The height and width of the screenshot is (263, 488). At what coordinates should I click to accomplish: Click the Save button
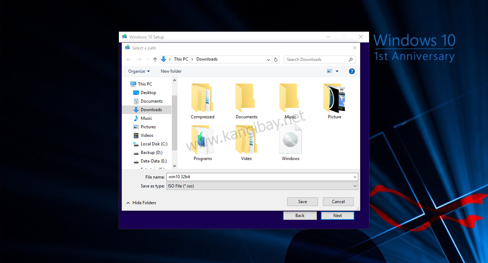pos(303,202)
